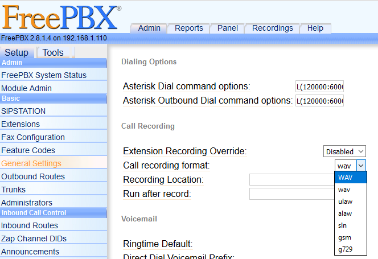The image size is (378, 259).
Task: Click FreePBX 2.8.1.4 version text
Action: coord(54,38)
